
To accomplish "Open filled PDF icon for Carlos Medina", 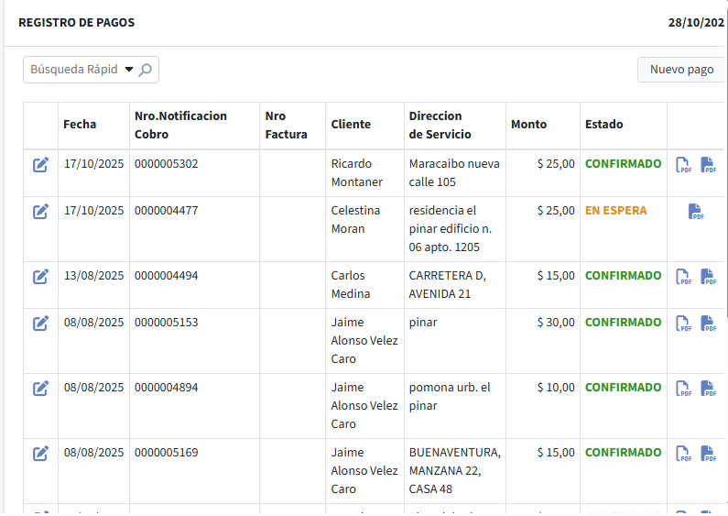I will click(x=708, y=277).
